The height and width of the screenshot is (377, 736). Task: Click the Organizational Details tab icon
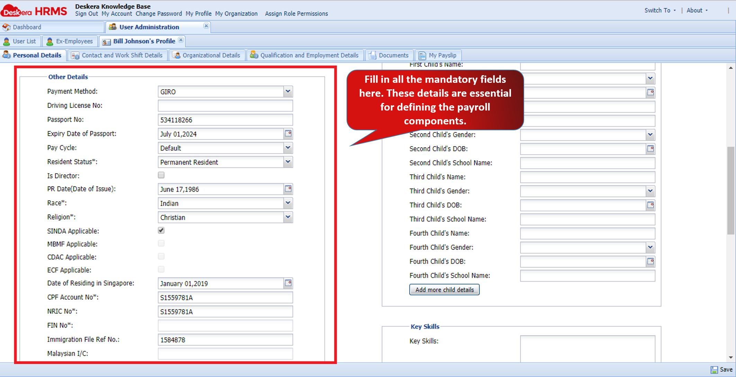pyautogui.click(x=176, y=55)
